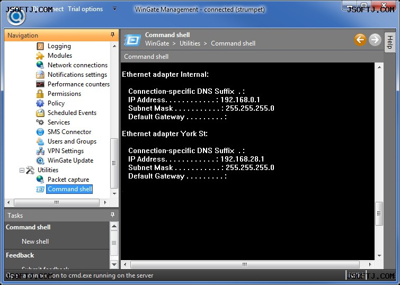Click the Modules puzzle icon
Screen dimensions: 400x285
(x=40, y=56)
